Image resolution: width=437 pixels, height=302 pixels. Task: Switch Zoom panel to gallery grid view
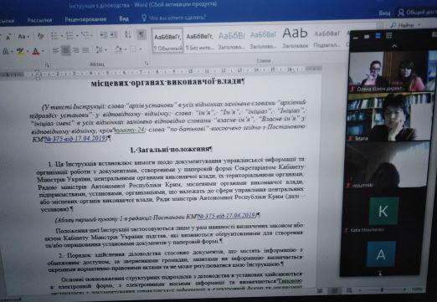pyautogui.click(x=388, y=35)
